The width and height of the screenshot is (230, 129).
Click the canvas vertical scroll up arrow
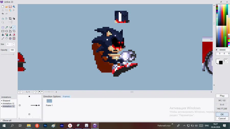(x=214, y=5)
